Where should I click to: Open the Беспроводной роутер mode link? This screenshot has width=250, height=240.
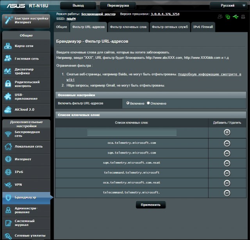(98, 14)
